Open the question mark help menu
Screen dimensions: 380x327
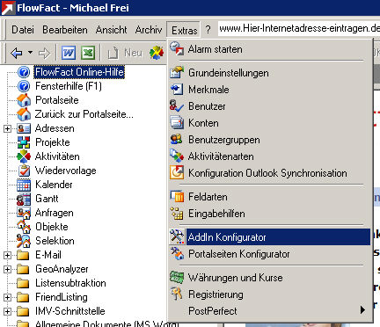[208, 30]
